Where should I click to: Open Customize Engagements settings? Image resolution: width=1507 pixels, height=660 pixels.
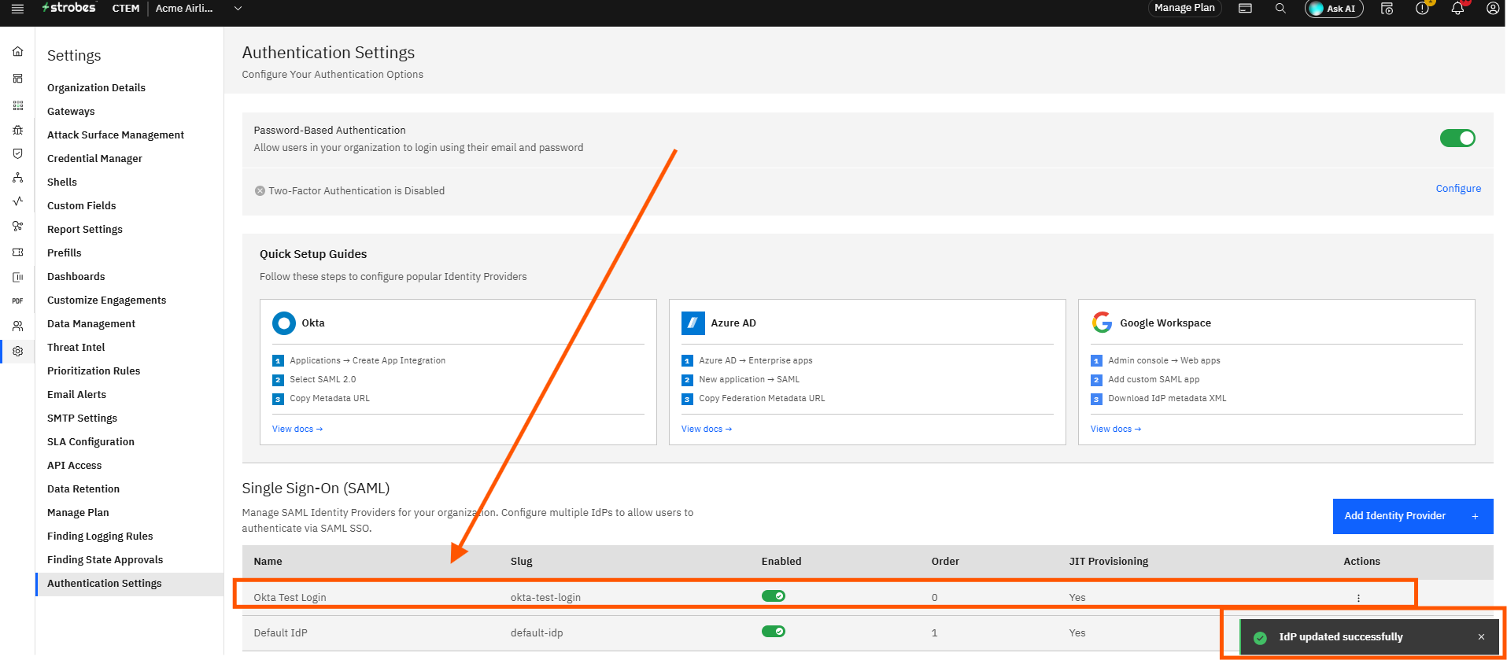coord(107,300)
